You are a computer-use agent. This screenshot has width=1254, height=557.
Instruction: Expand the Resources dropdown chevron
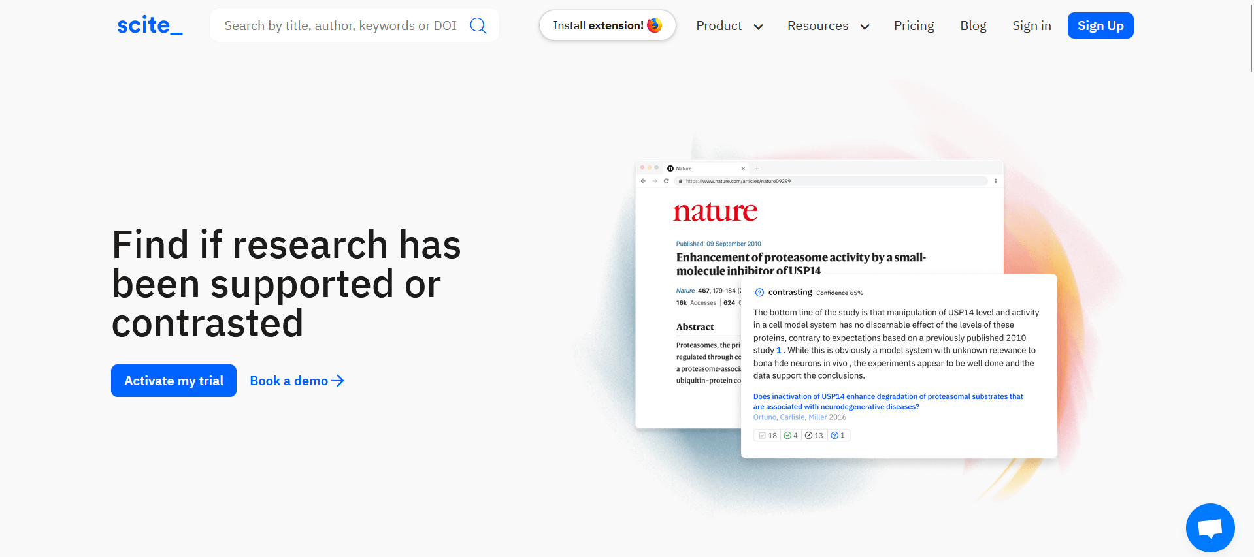point(865,27)
